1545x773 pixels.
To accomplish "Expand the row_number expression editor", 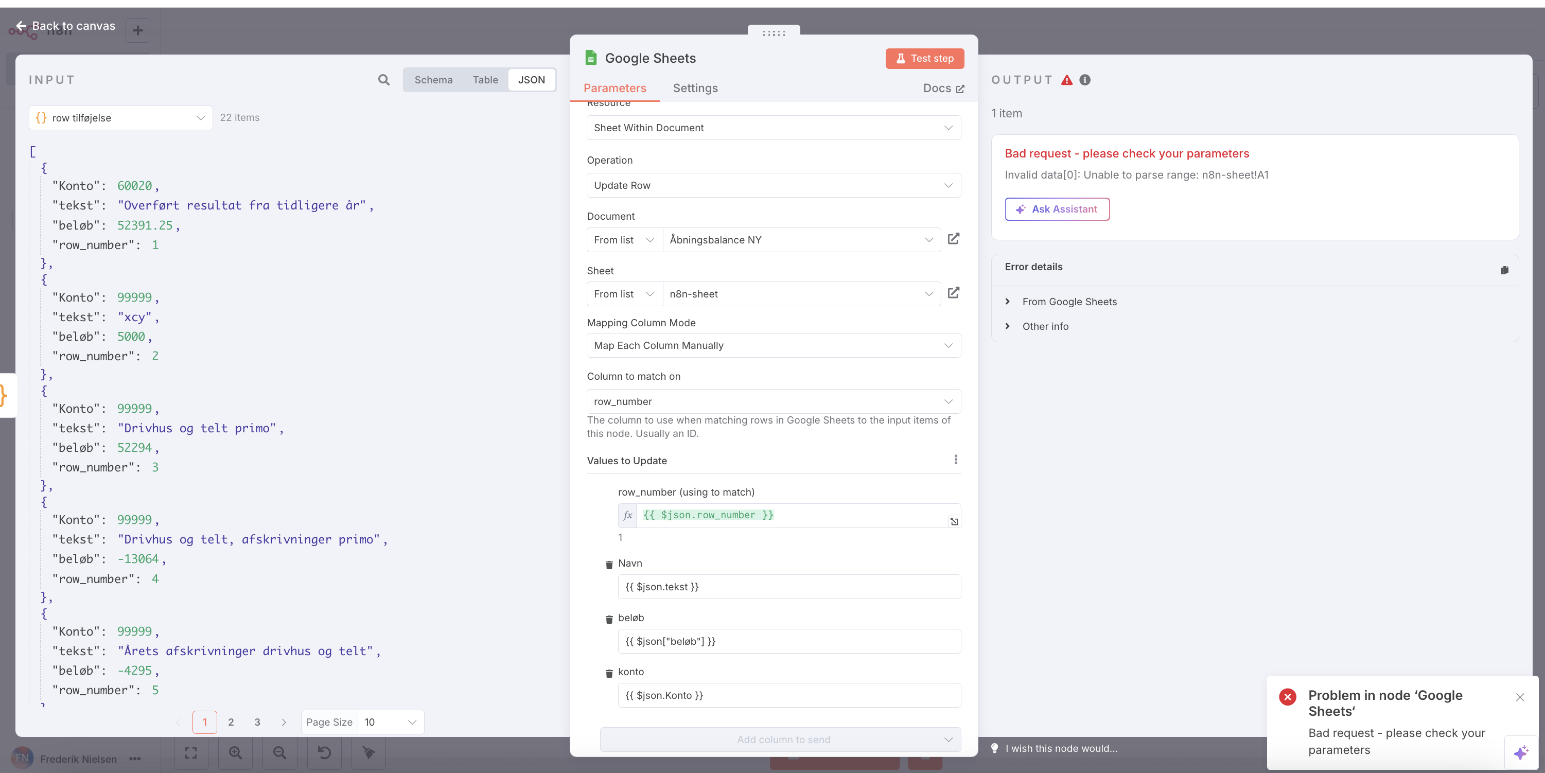I will point(954,522).
